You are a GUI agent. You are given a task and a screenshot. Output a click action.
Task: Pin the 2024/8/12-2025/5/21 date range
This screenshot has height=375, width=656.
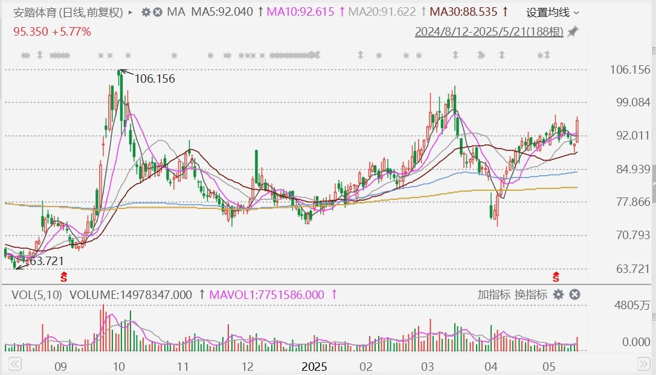tap(573, 31)
